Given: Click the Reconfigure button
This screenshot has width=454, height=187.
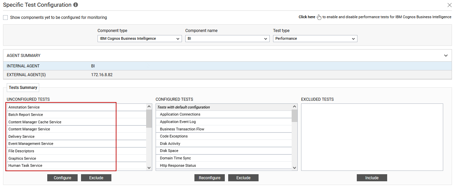Looking at the screenshot, I should coord(210,178).
